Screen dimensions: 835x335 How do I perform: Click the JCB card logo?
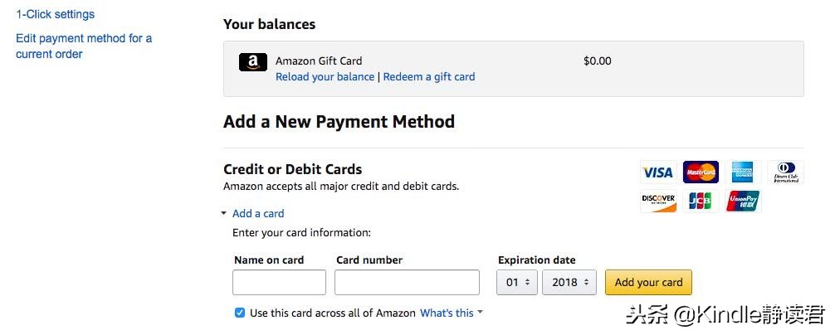point(701,201)
